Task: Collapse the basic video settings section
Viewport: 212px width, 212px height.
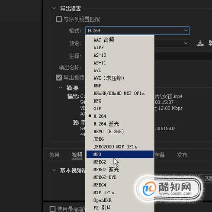Action: click(x=54, y=170)
